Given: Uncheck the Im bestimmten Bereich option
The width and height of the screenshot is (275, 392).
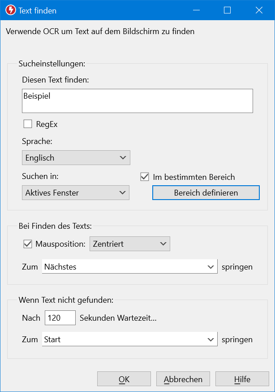Looking at the screenshot, I should pyautogui.click(x=145, y=177).
